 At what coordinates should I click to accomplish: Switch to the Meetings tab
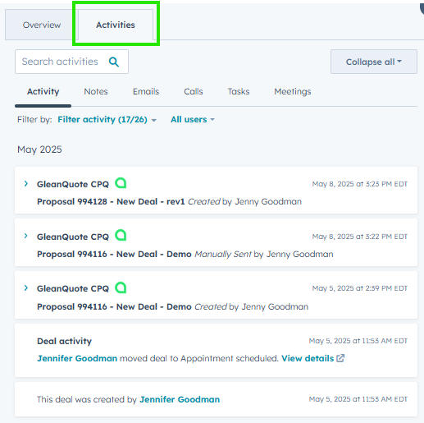point(293,91)
